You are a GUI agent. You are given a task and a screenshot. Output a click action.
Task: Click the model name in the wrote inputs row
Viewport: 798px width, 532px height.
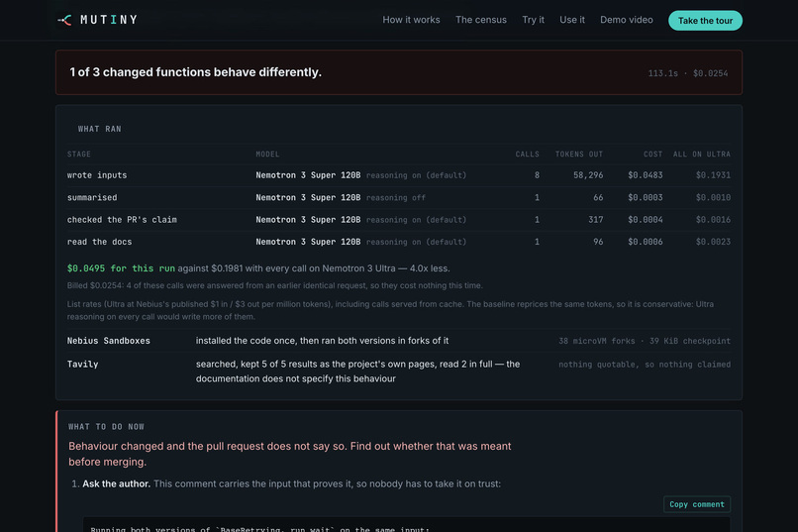308,175
